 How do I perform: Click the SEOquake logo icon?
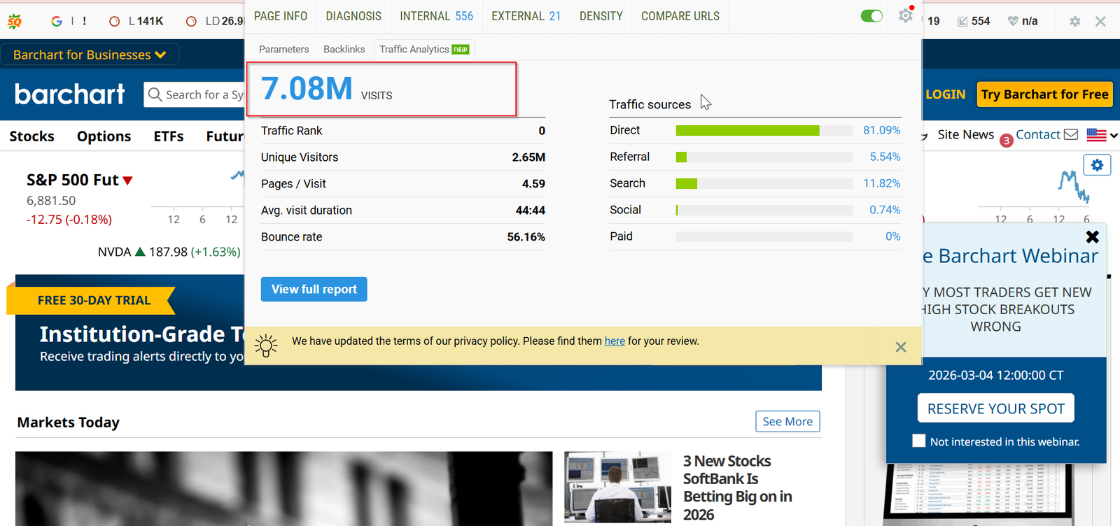[x=14, y=21]
